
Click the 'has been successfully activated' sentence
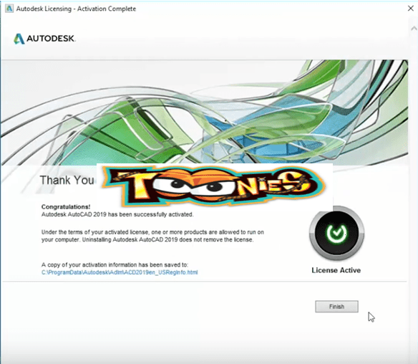click(117, 214)
